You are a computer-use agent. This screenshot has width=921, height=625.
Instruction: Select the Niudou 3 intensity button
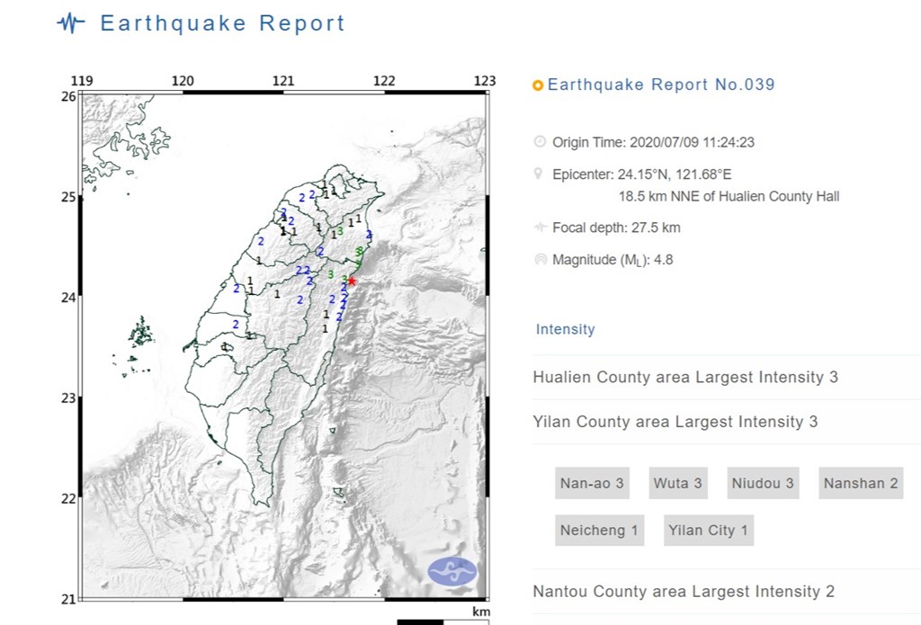763,483
